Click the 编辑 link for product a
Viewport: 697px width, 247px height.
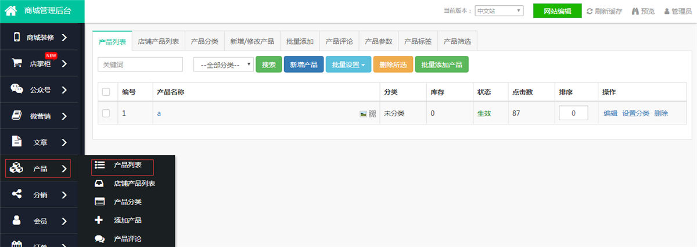click(x=610, y=113)
